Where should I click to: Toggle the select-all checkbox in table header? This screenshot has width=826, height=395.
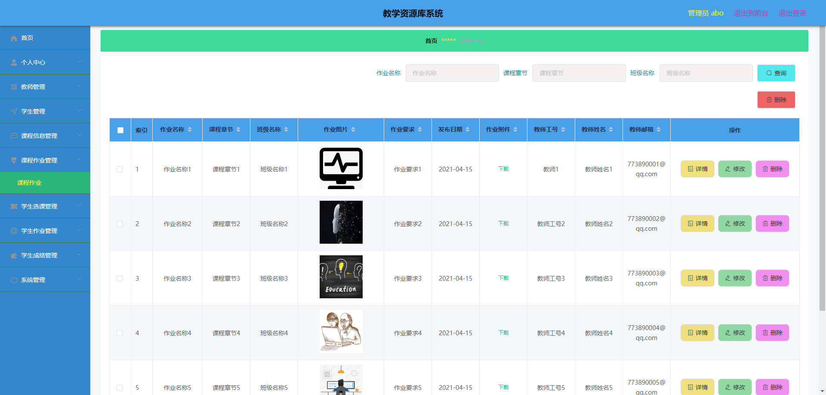tap(120, 130)
